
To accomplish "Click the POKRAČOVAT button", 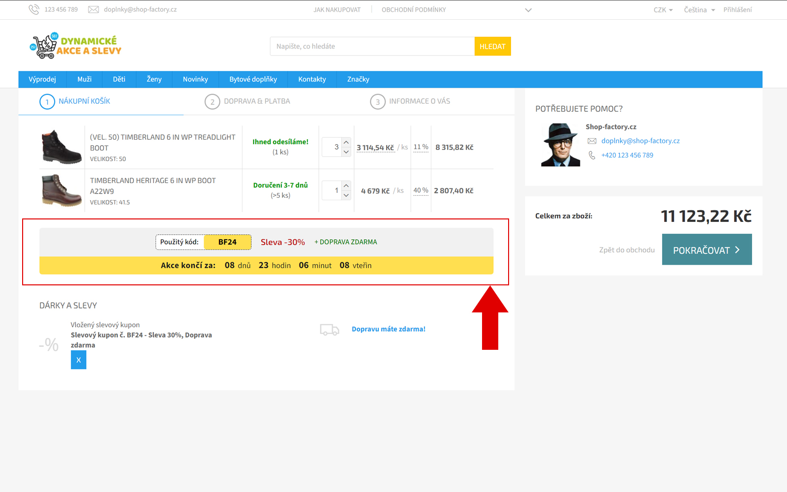I will (707, 249).
